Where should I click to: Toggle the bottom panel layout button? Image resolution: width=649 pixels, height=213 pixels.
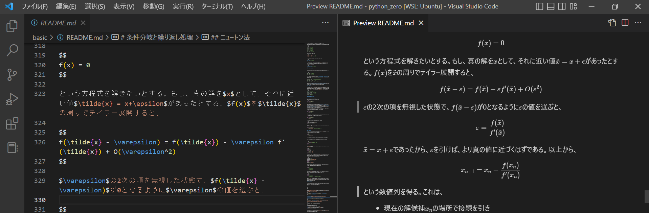pos(551,6)
